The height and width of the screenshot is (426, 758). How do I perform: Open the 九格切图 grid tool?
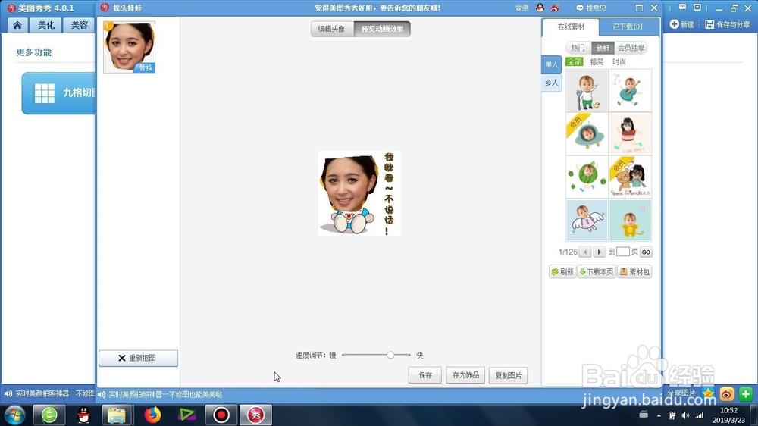[x=58, y=93]
